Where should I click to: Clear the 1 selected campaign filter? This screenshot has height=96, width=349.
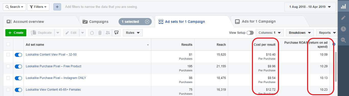pyautogui.click(x=147, y=22)
